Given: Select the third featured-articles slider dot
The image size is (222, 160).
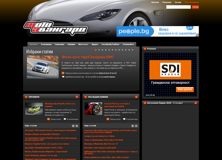Looking at the screenshot, I should (102, 50).
